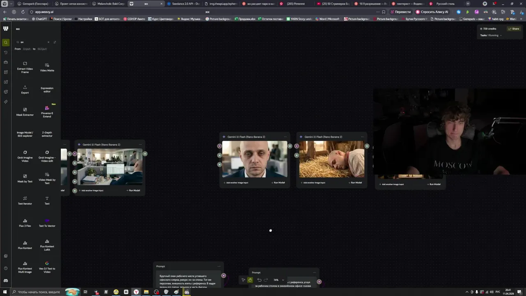This screenshot has width=526, height=296.
Task: Open the Discord icon at sidebar bottom
Action: 5,281
